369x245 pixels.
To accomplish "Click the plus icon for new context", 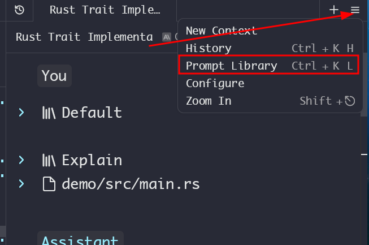I will click(334, 10).
